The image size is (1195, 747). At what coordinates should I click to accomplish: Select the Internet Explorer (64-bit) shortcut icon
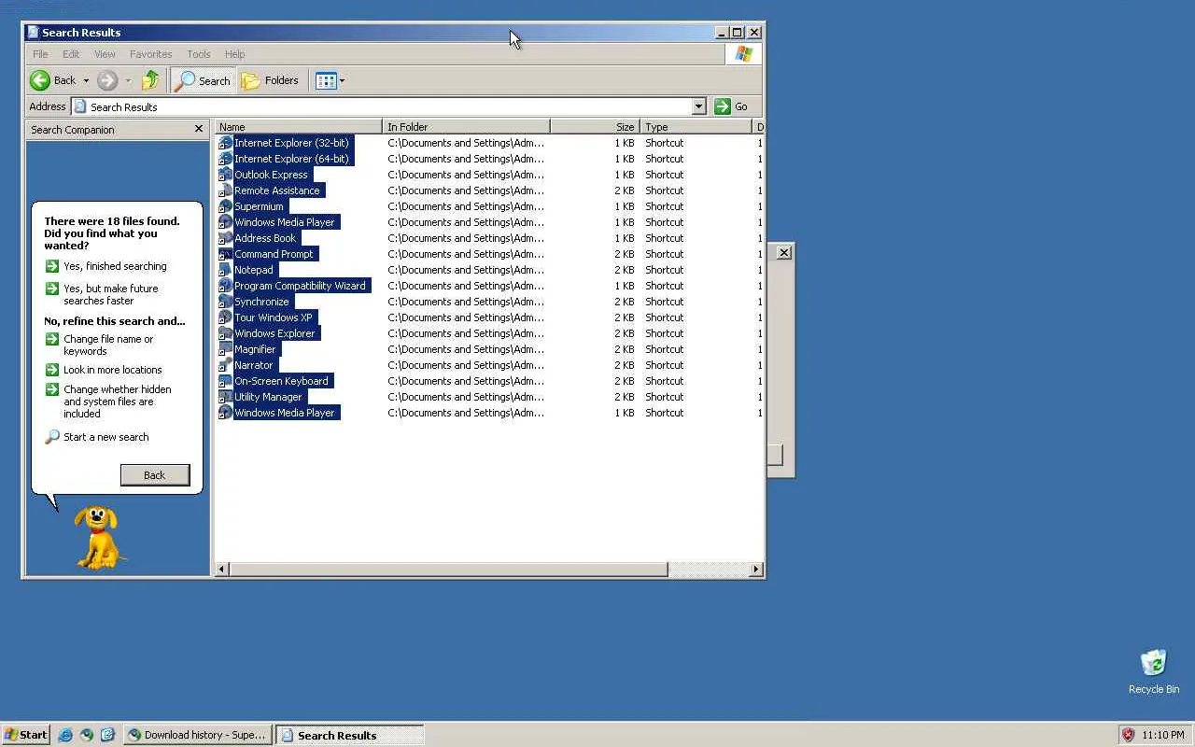(x=225, y=159)
